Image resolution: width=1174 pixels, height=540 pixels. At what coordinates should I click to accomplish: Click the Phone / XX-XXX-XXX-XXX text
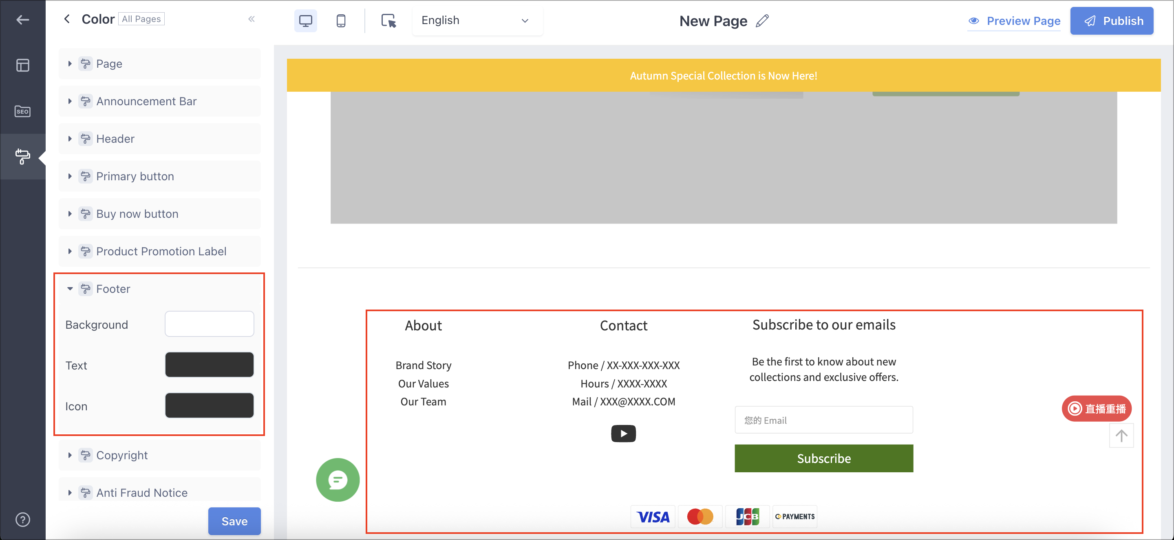[623, 365]
